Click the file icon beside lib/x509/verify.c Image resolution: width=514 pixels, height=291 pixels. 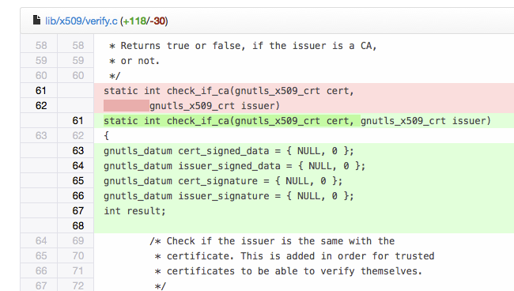click(x=36, y=20)
